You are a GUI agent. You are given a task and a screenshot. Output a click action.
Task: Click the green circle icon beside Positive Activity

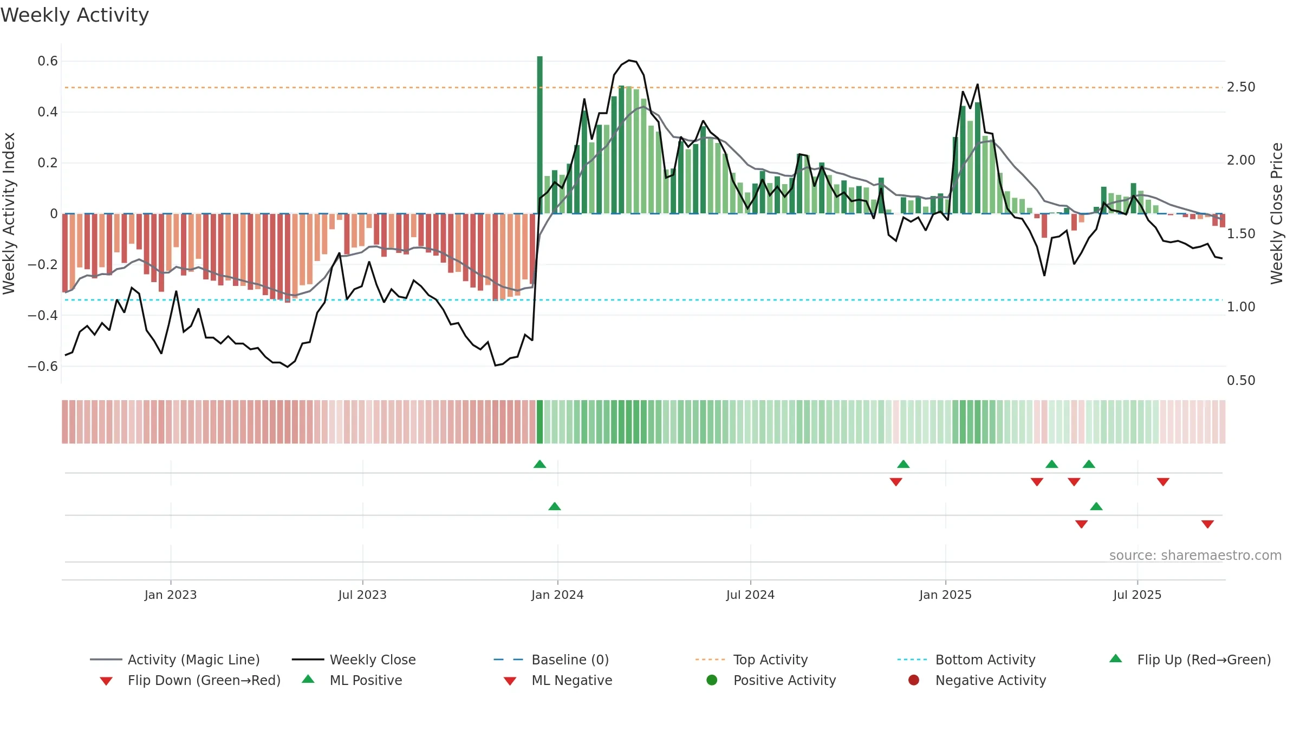point(712,680)
